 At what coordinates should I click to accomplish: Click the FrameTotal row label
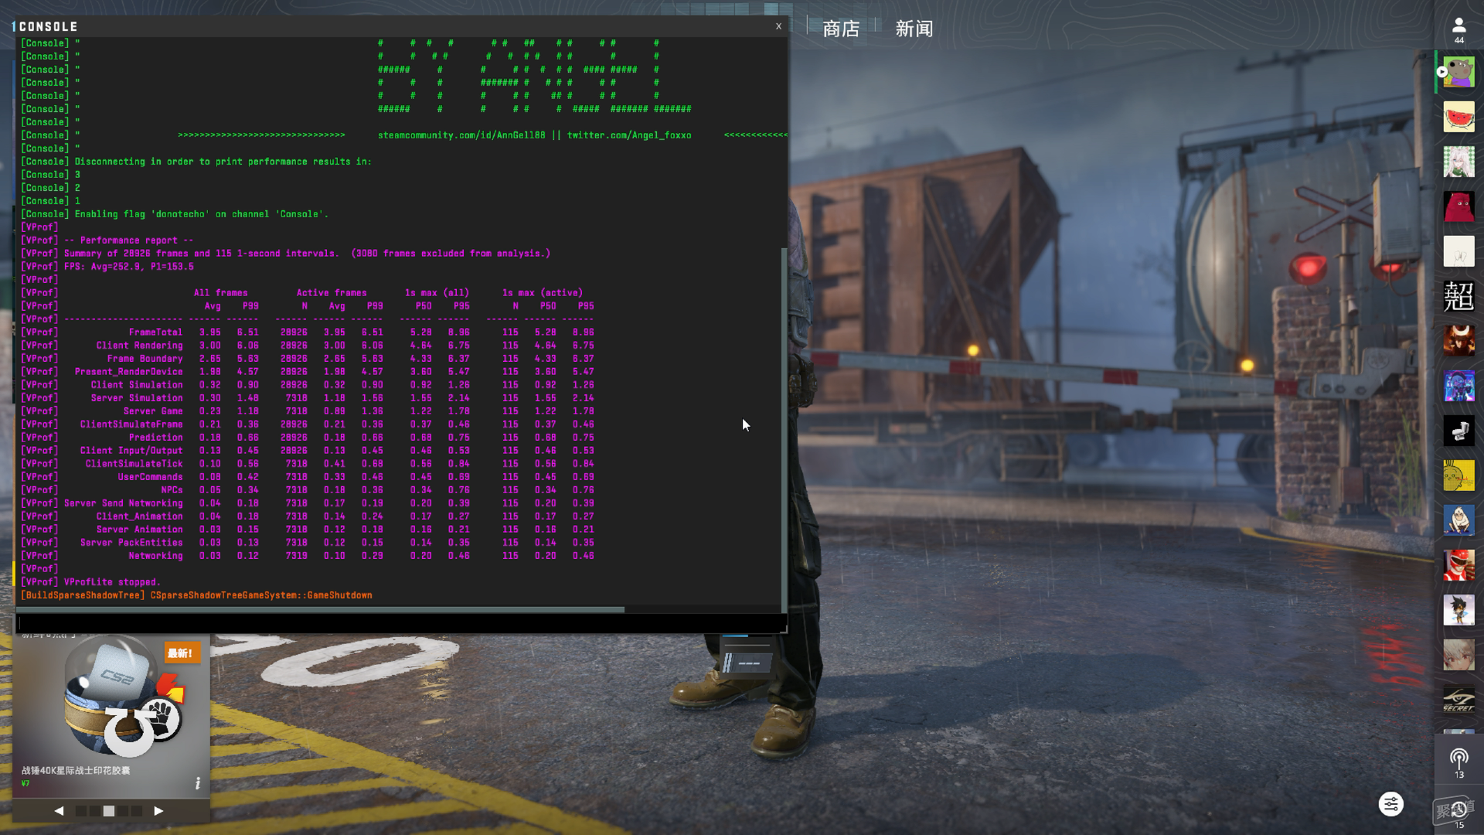[x=156, y=332]
